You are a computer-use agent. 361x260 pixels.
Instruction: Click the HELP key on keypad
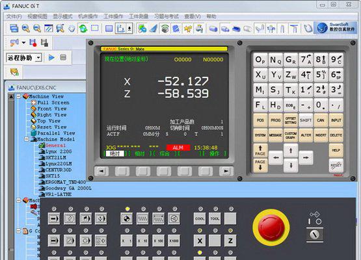click(336, 150)
